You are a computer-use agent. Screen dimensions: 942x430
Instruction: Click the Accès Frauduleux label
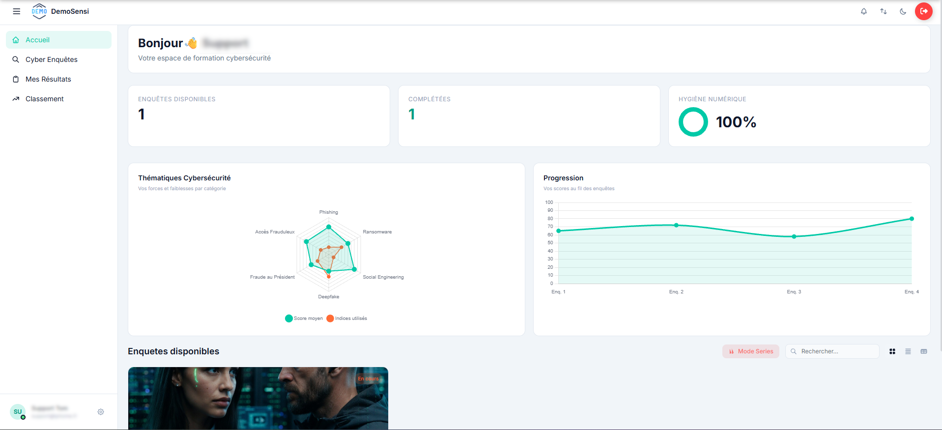pos(275,232)
